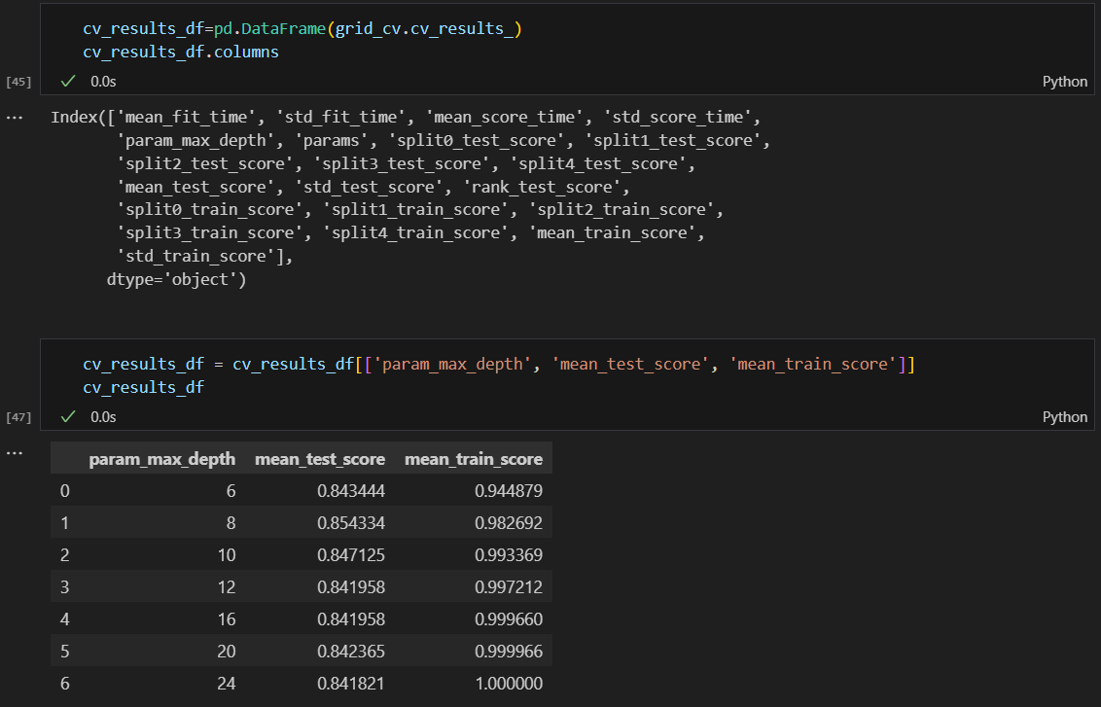Click max depth value 12

[227, 587]
